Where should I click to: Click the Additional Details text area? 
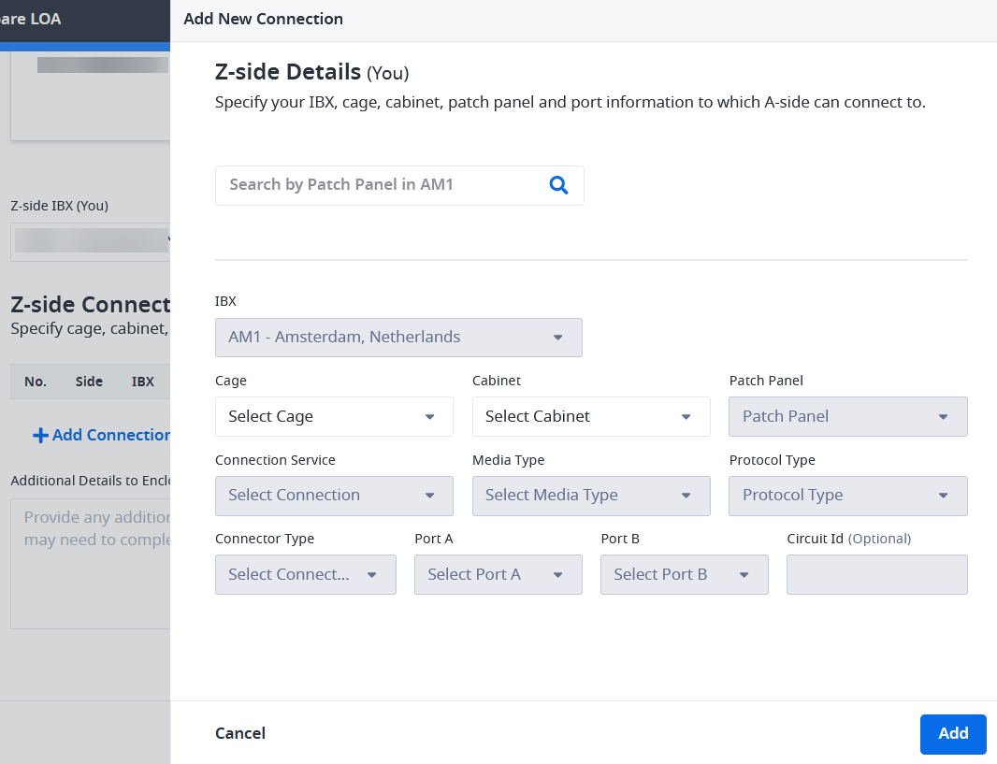click(x=91, y=565)
